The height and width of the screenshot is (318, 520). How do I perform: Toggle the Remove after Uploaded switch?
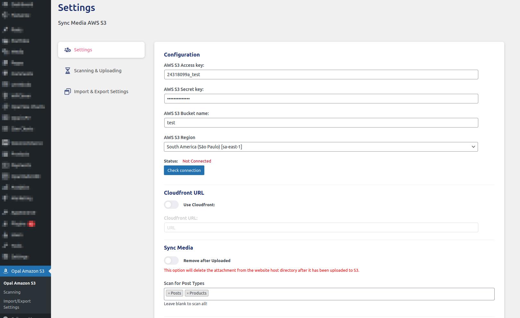point(171,261)
